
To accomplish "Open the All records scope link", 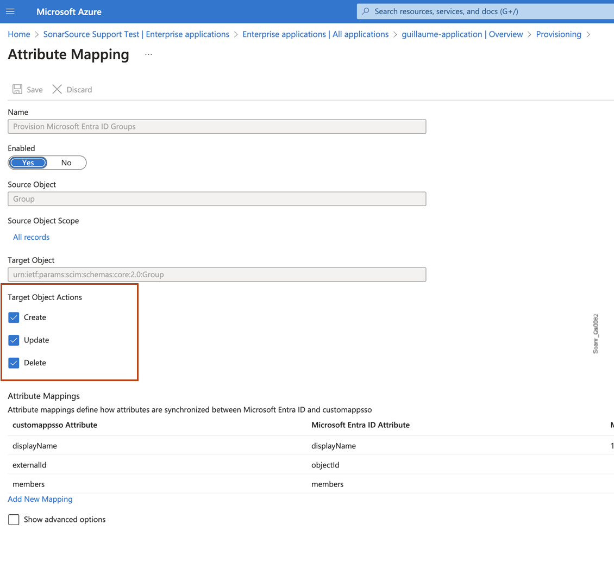I will 31,236.
